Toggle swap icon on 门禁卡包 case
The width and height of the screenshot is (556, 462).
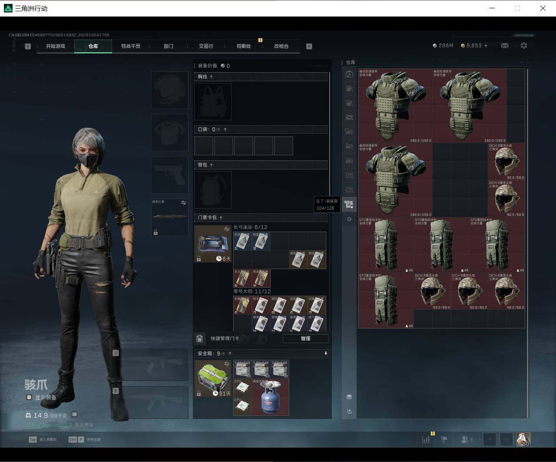226,229
